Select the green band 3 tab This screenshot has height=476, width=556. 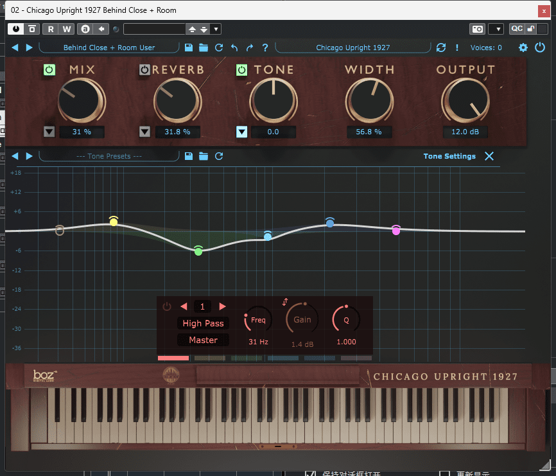point(247,358)
